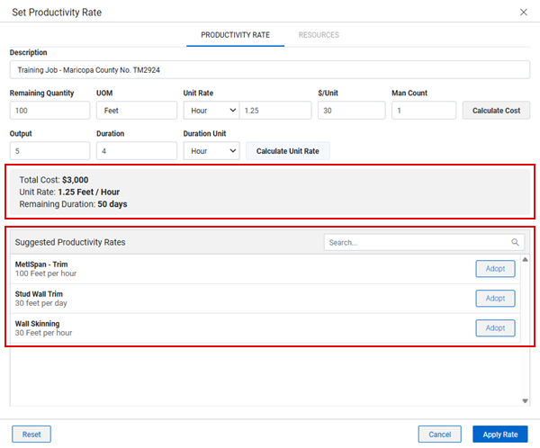Click the $/Unit field

tap(352, 111)
